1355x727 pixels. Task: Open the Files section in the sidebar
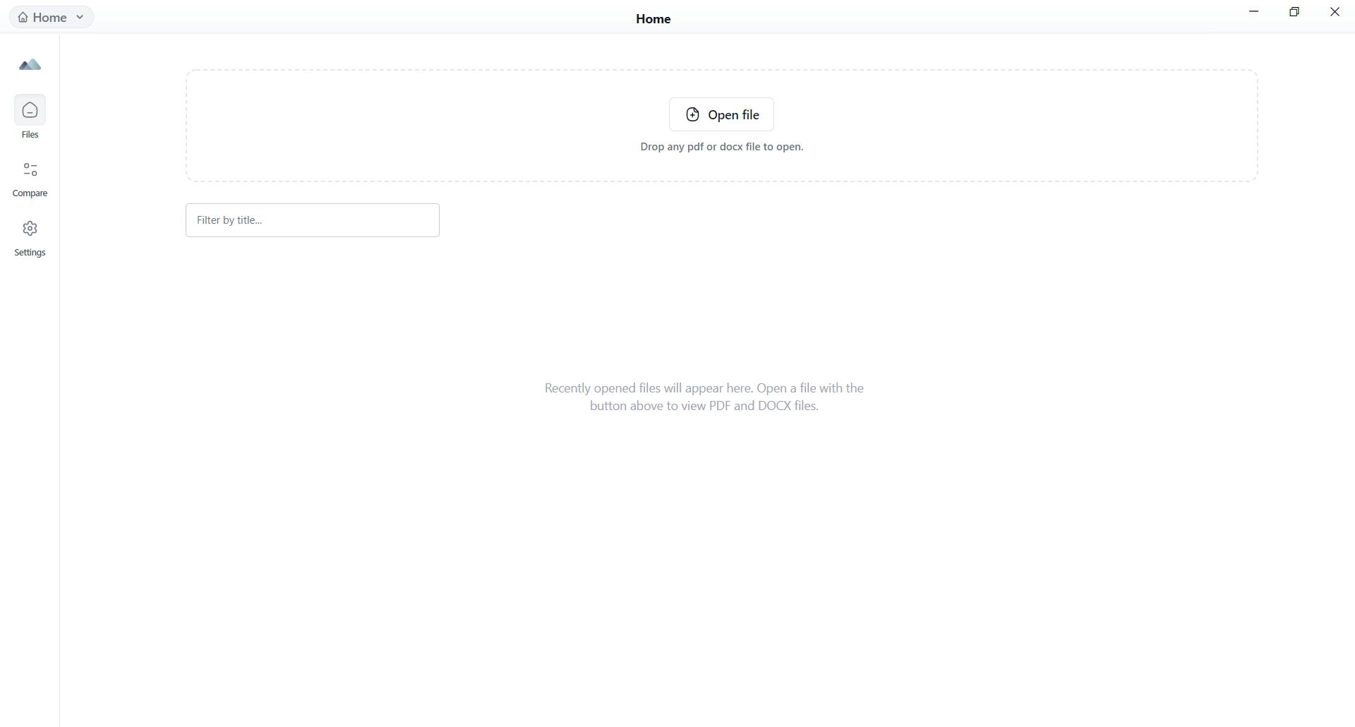click(x=30, y=117)
